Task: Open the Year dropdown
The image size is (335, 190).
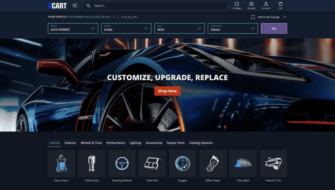Action: 180,28
